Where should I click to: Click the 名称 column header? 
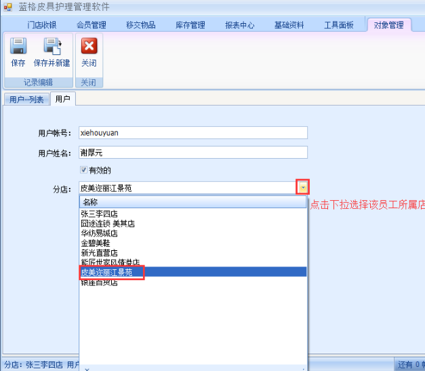193,202
